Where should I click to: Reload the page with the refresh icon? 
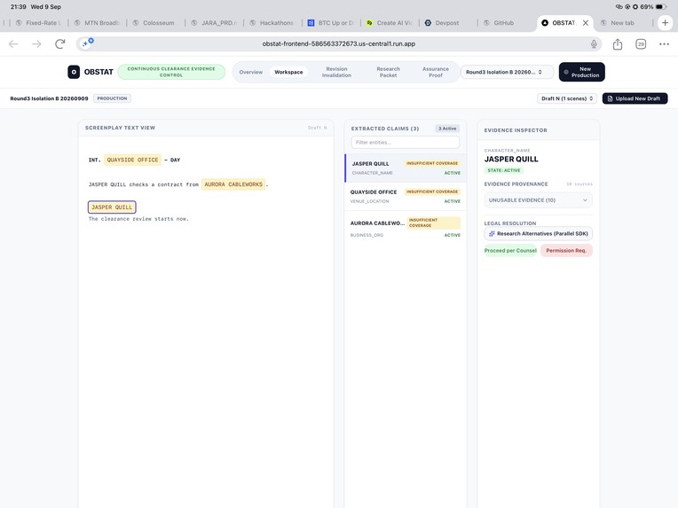[60, 43]
